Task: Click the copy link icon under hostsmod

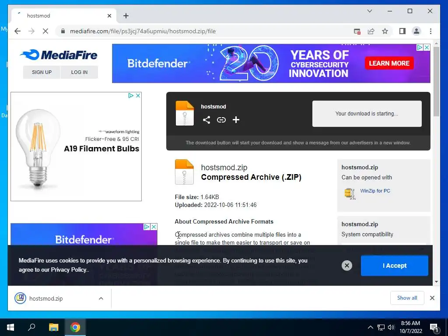Action: (221, 120)
